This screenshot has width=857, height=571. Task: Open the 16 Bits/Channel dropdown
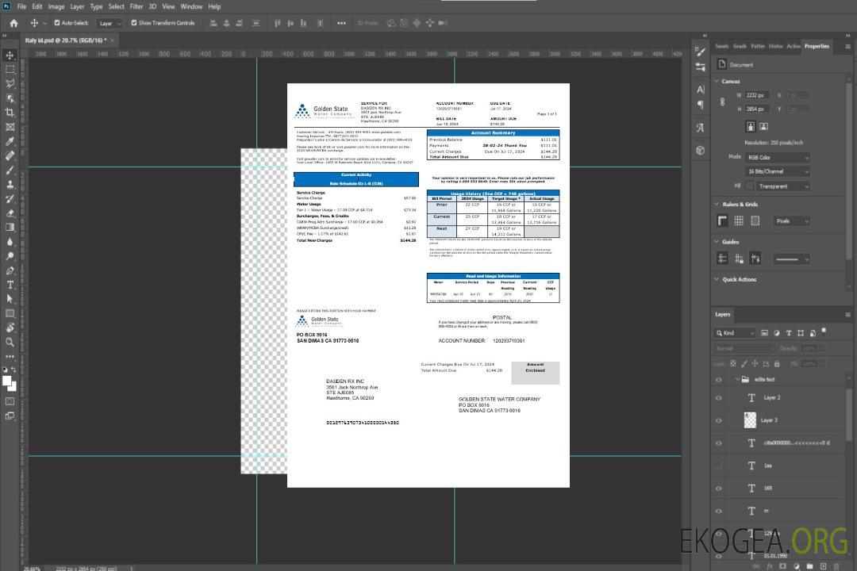tap(777, 171)
